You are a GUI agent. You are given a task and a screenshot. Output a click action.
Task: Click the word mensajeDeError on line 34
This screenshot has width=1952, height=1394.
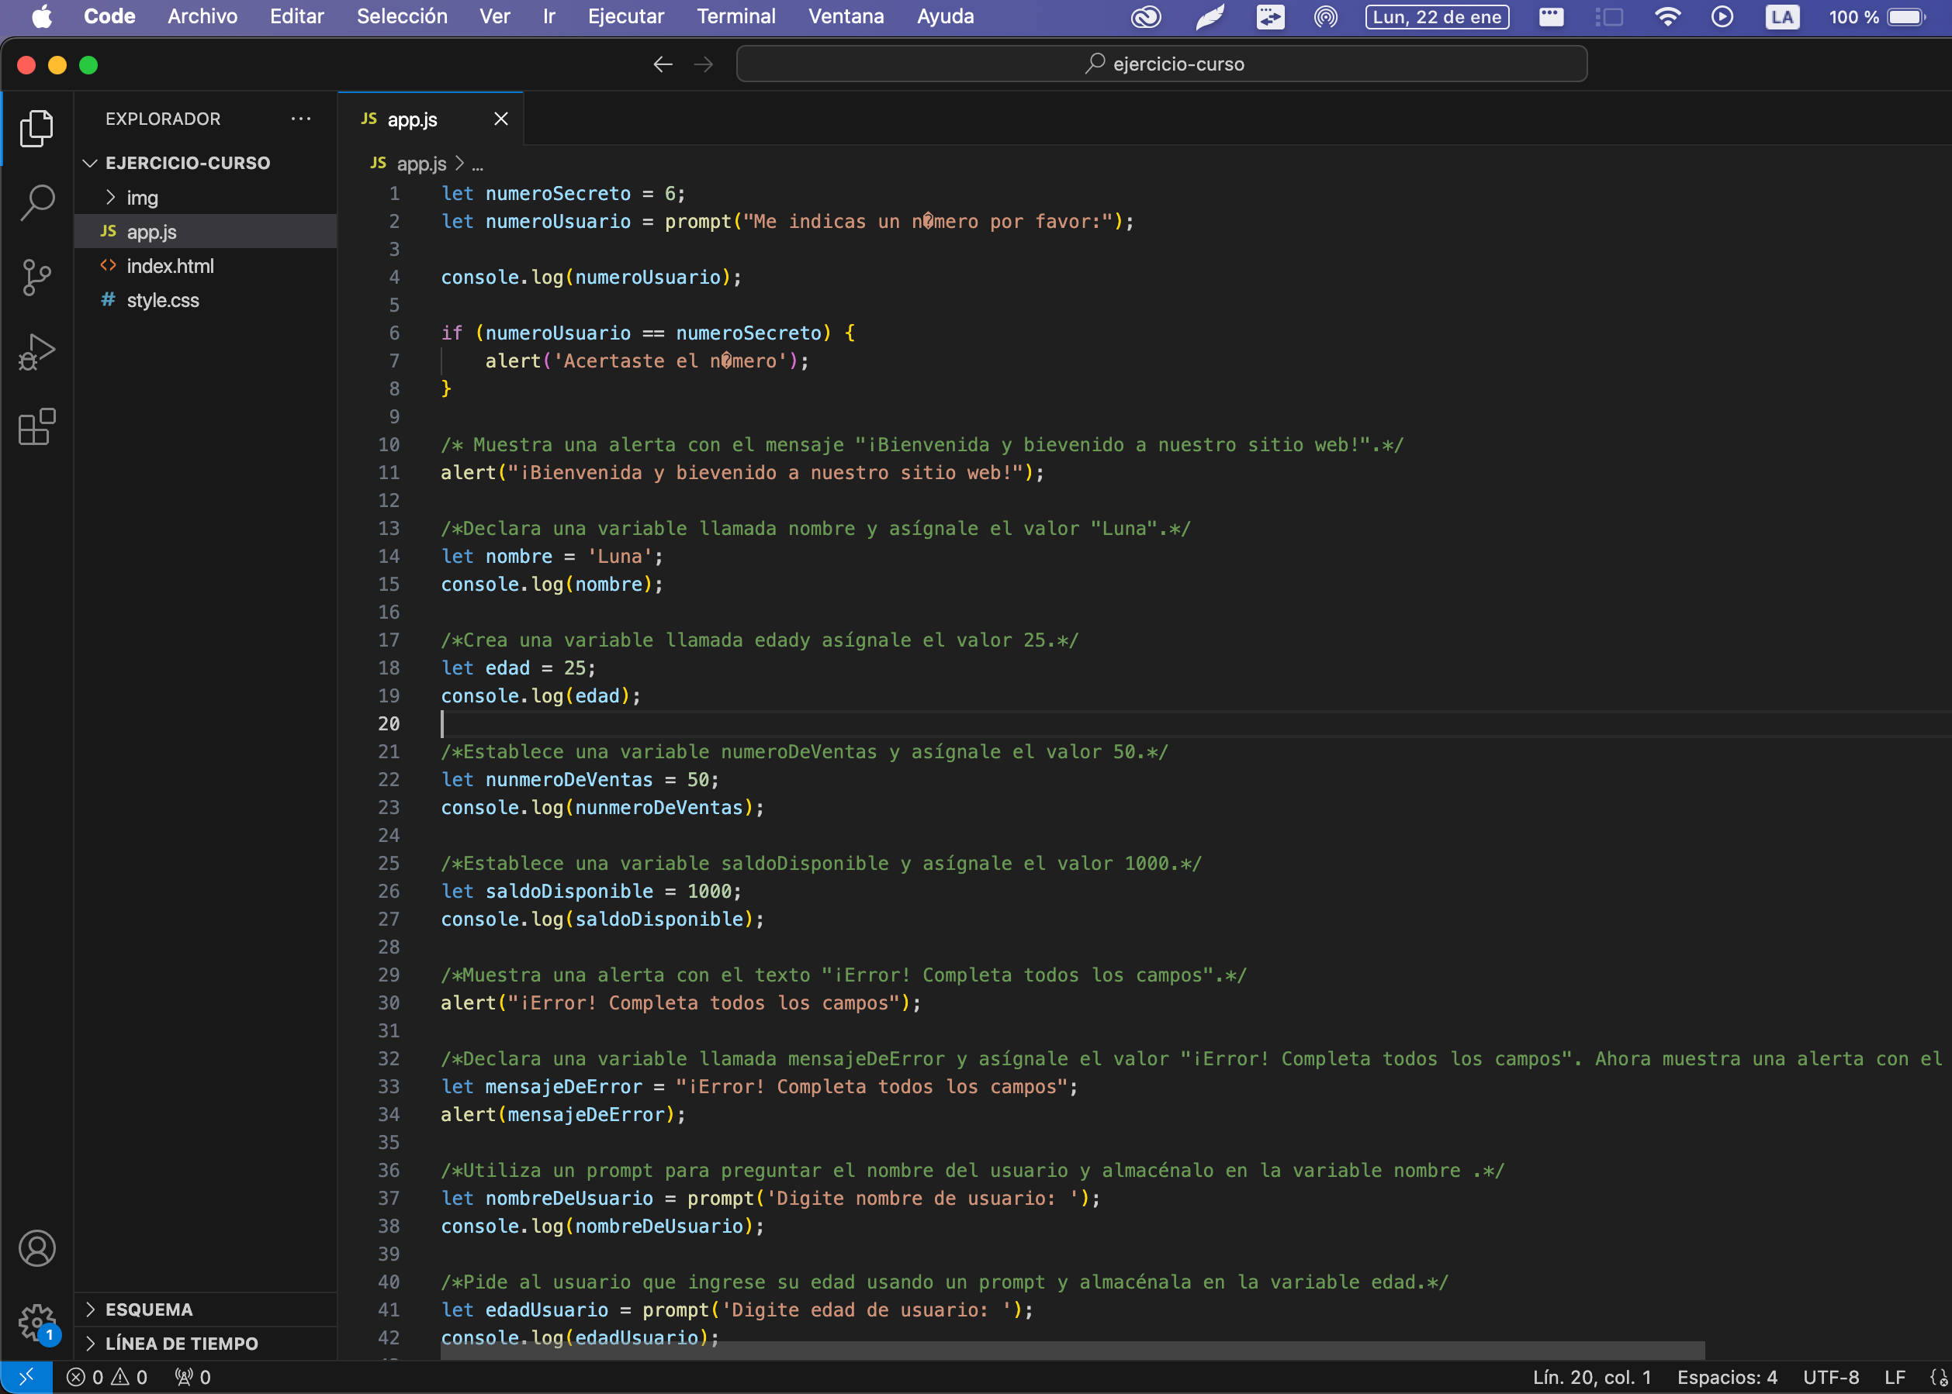[587, 1114]
